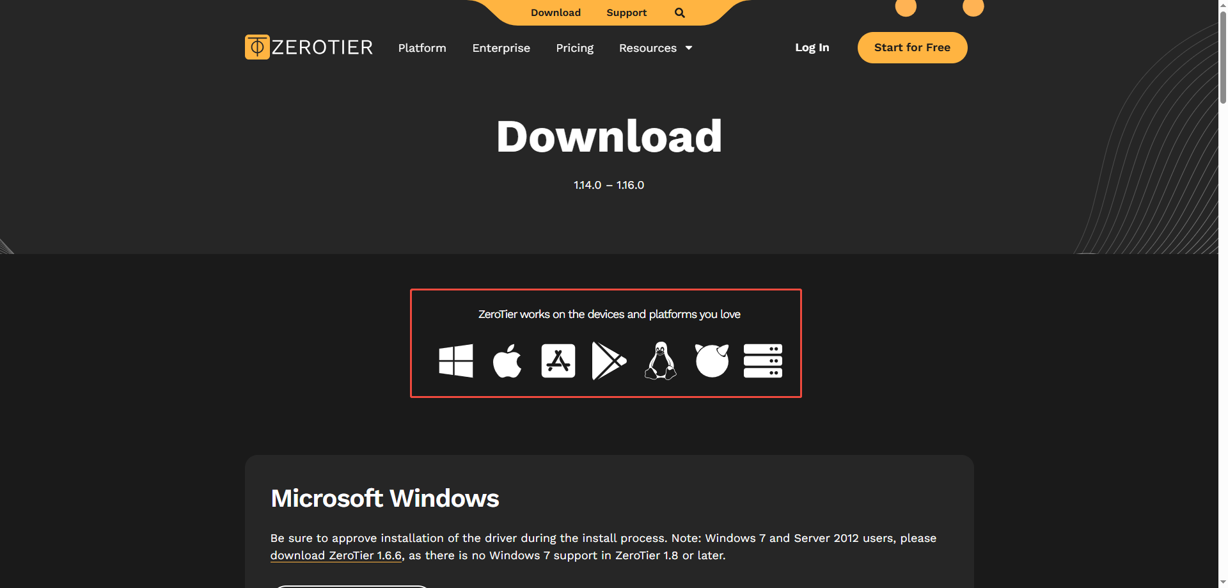
Task: Select the Apple macOS platform icon
Action: pos(507,361)
